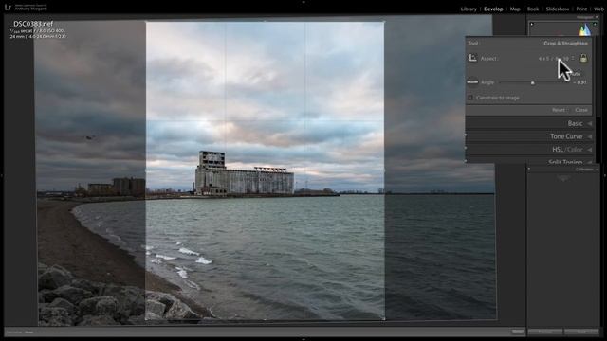Click the top-left crop corner handle
This screenshot has width=607, height=341.
[x=146, y=22]
